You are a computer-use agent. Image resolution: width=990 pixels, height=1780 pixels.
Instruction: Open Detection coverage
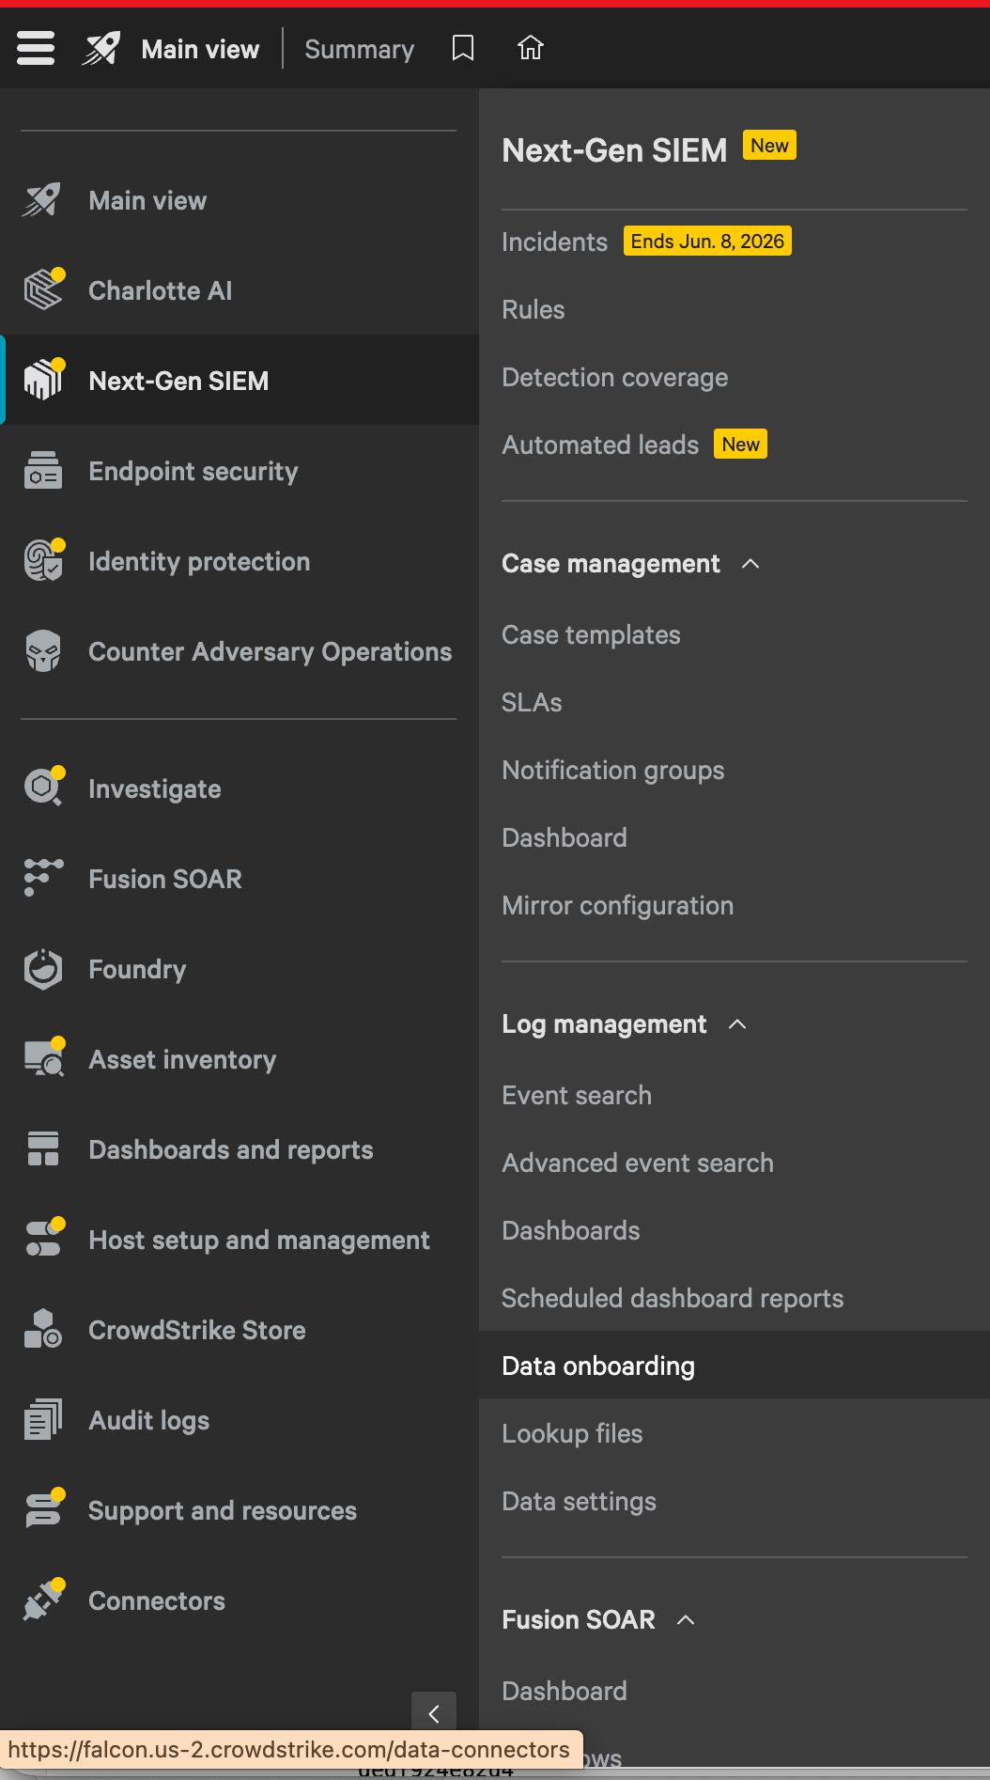pyautogui.click(x=615, y=377)
